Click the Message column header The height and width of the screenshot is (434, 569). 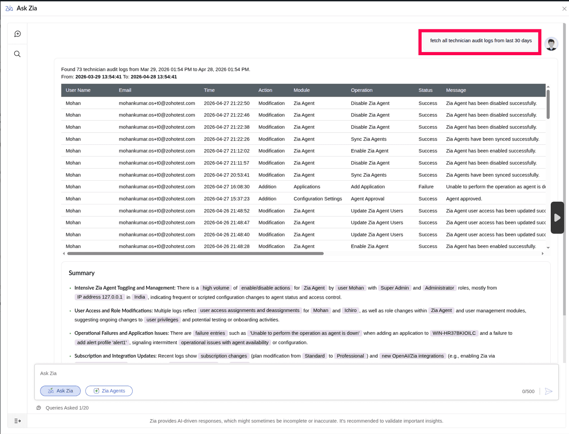456,90
